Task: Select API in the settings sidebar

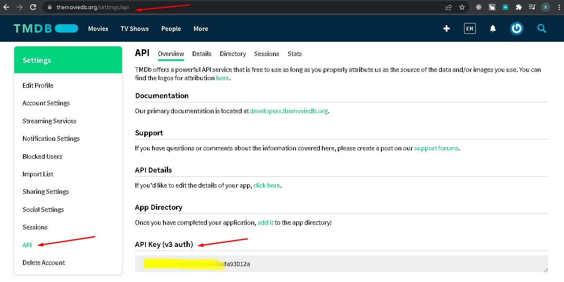Action: 27,245
